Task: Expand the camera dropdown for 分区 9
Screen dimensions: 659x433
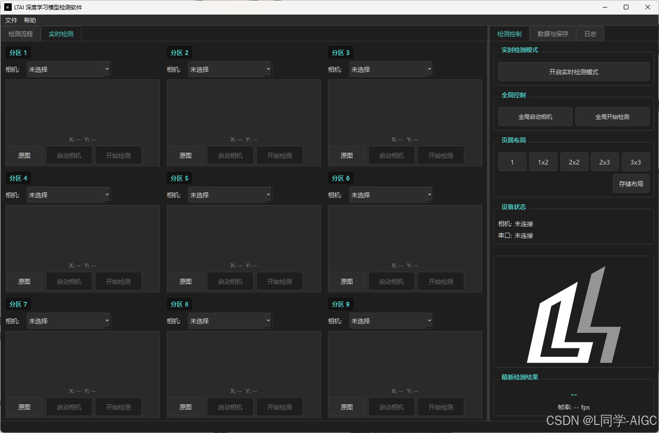Action: coord(391,321)
